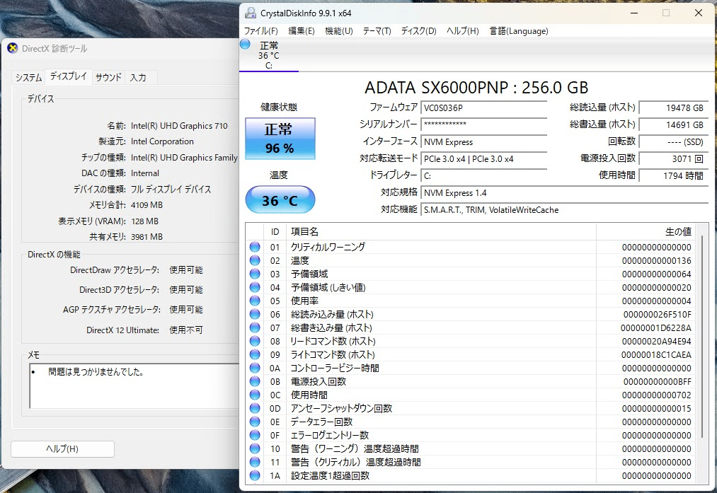Image resolution: width=717 pixels, height=493 pixels.
Task: Click the ヘルプ(H) button in DirectX tool
Action: [x=62, y=448]
